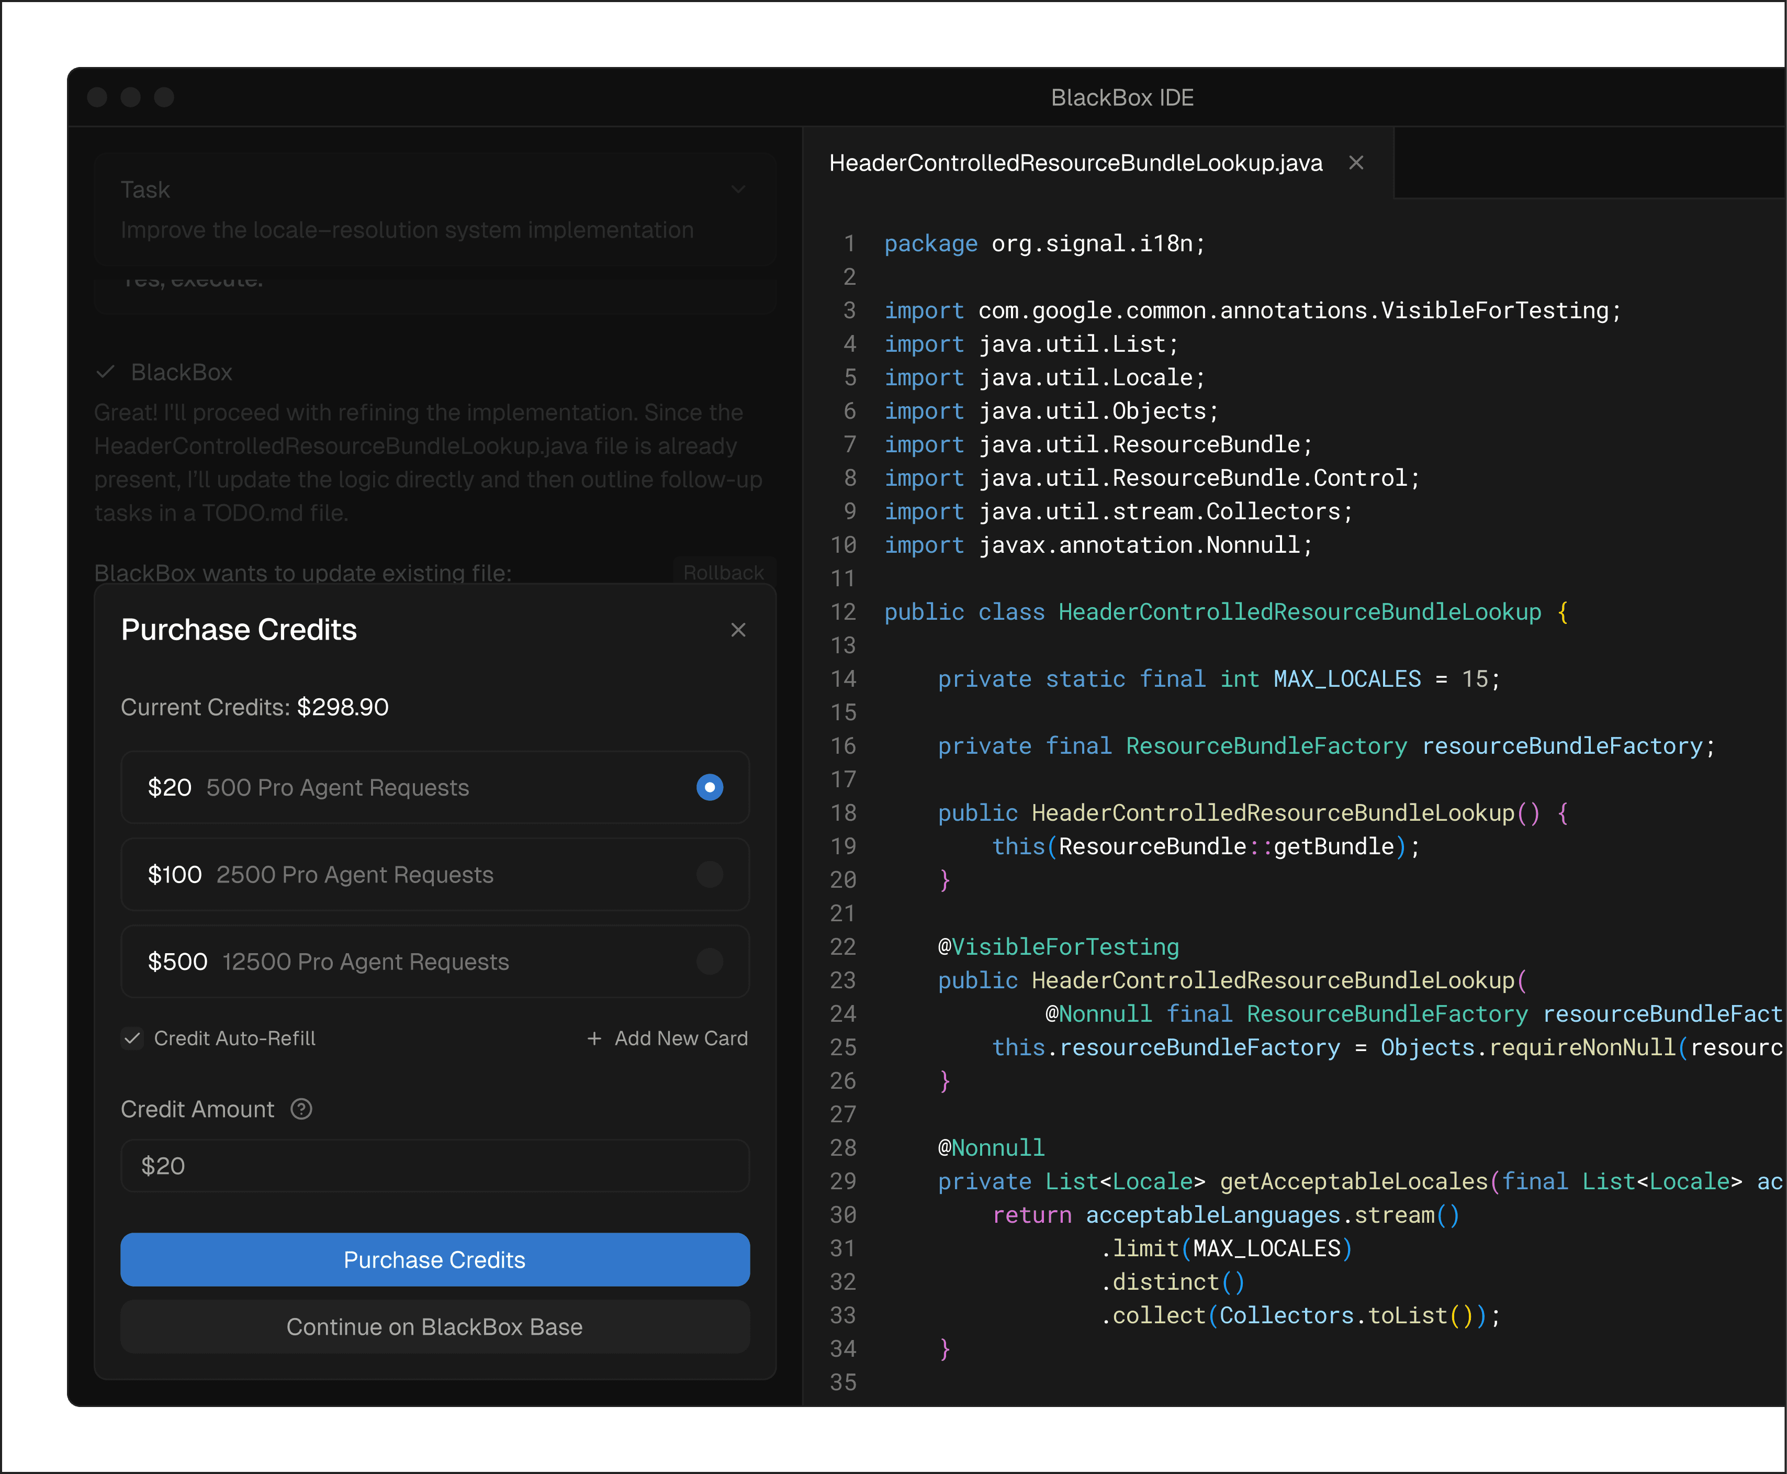Click the green maximize window dot
Screen dimensions: 1787x1474
pyautogui.click(x=164, y=98)
